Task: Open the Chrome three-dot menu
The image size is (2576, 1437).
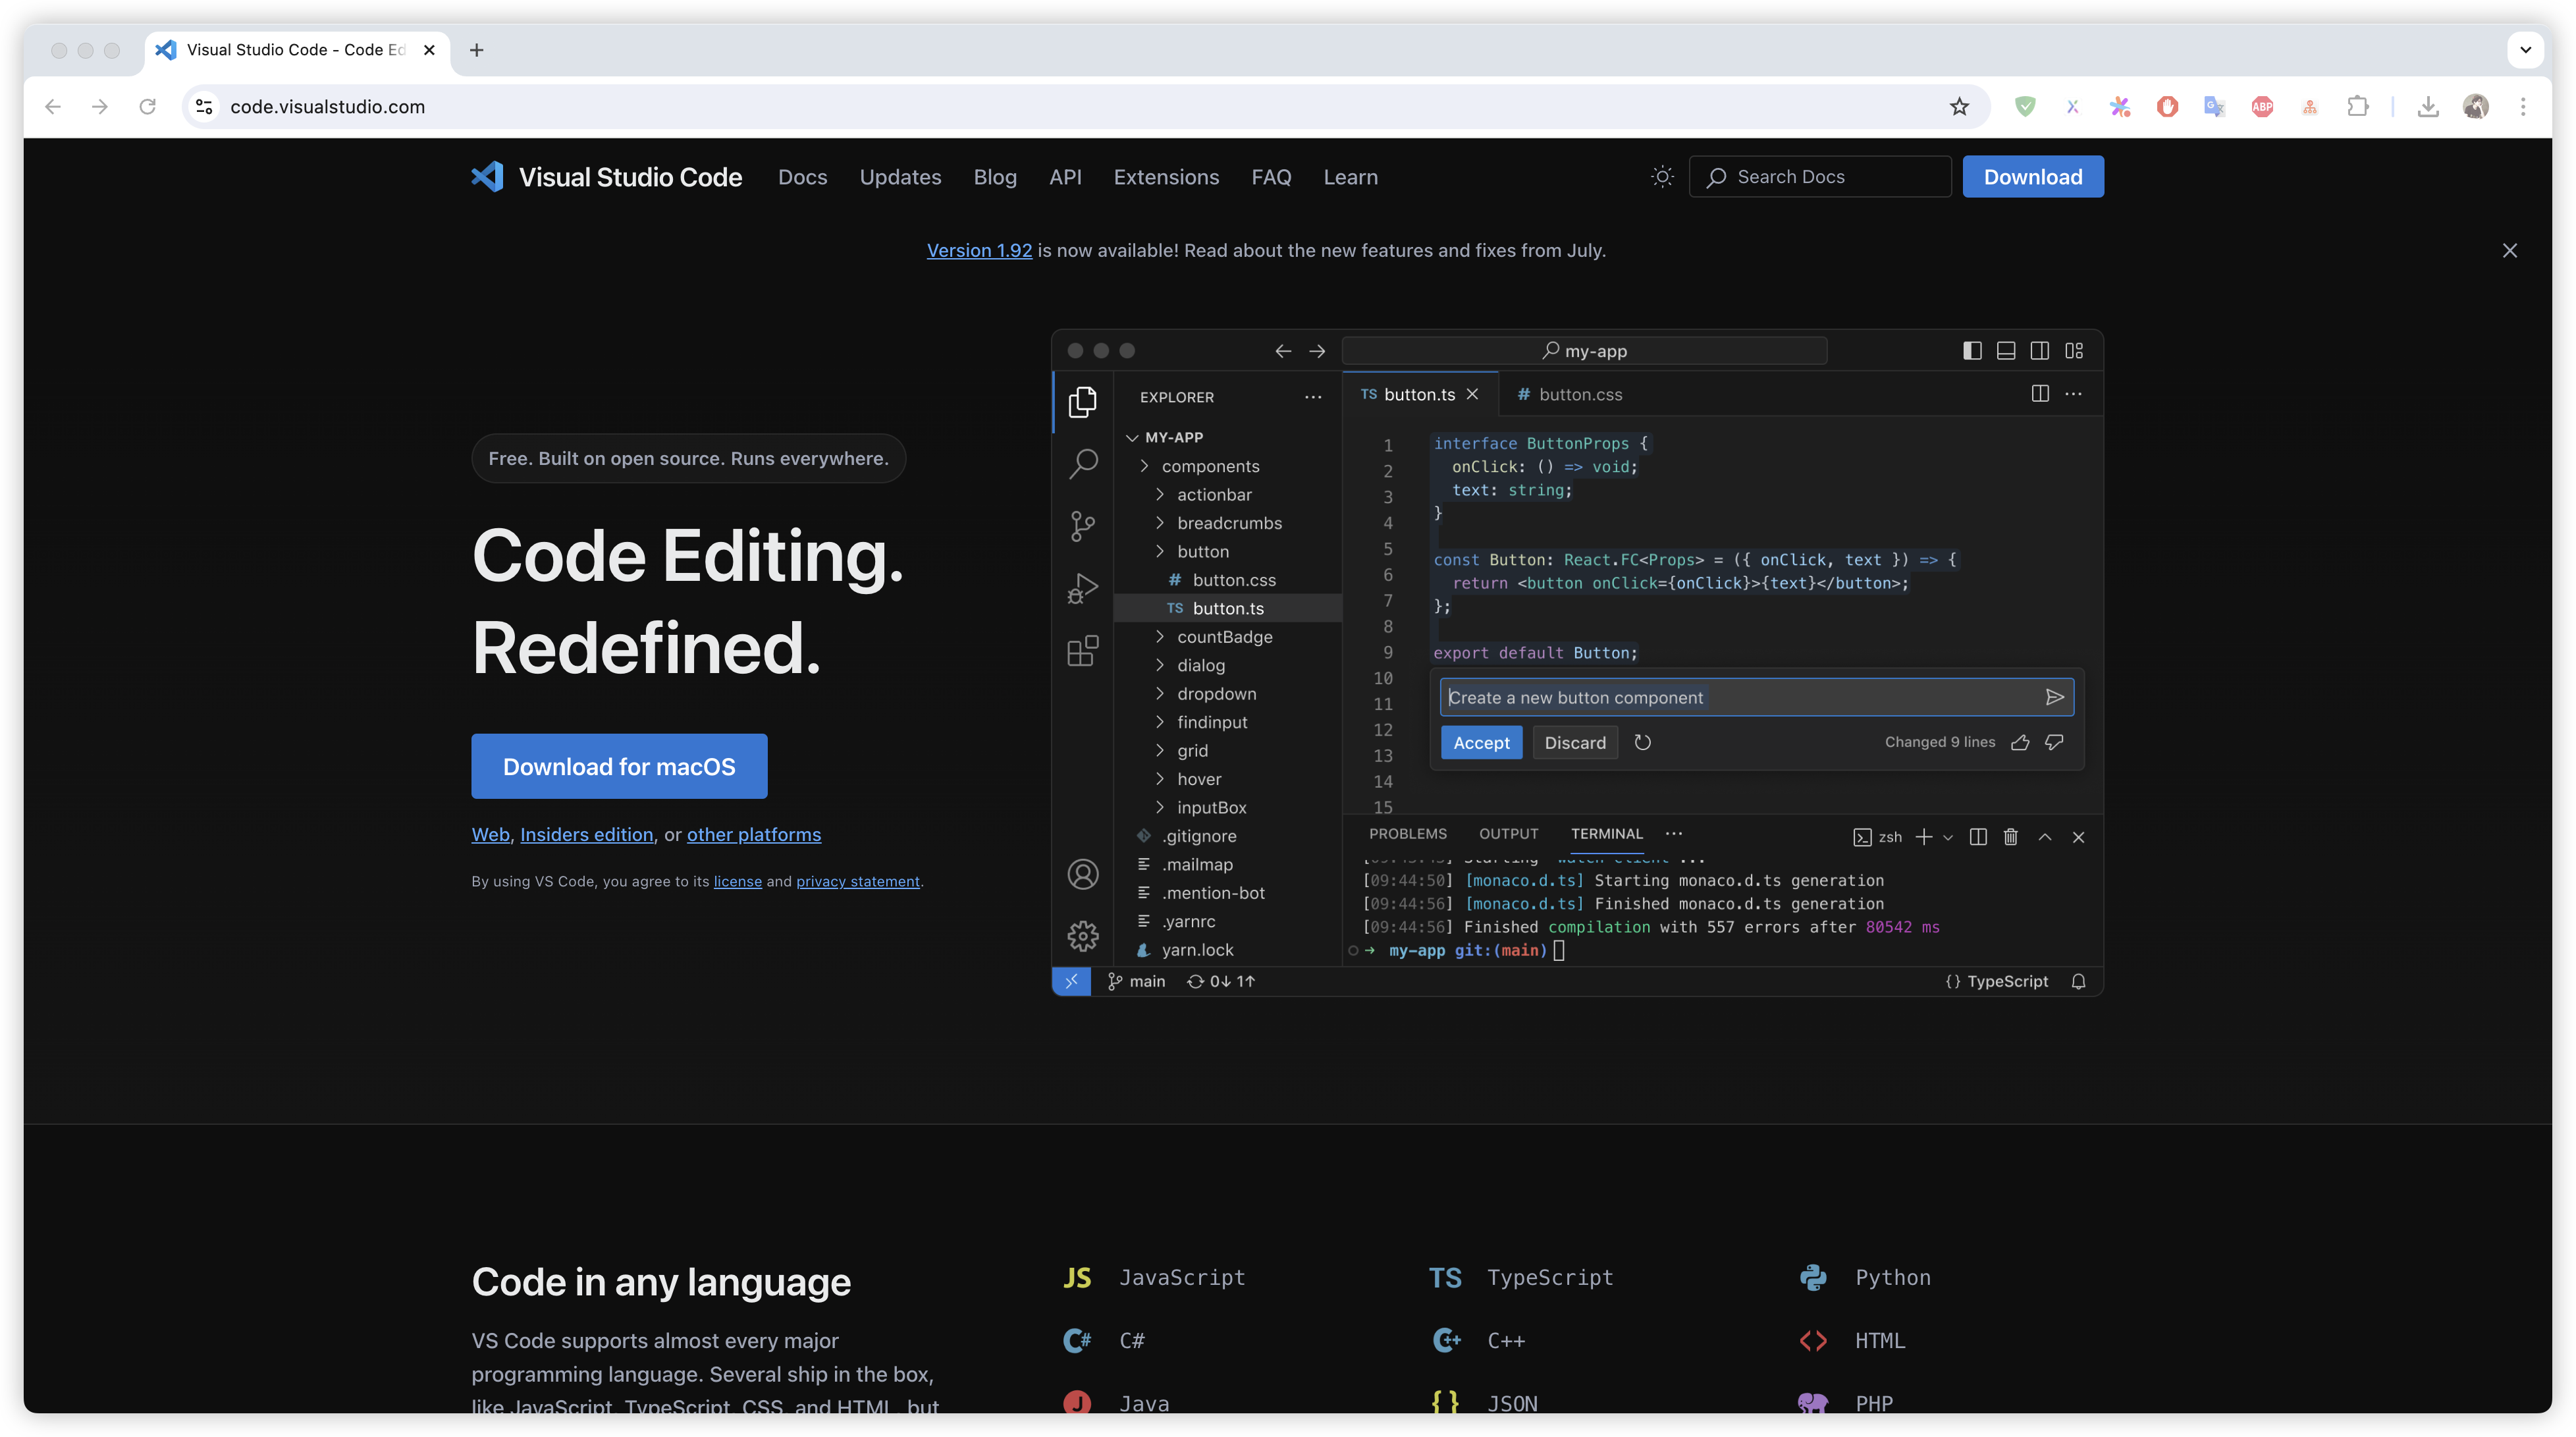Action: tap(2523, 106)
